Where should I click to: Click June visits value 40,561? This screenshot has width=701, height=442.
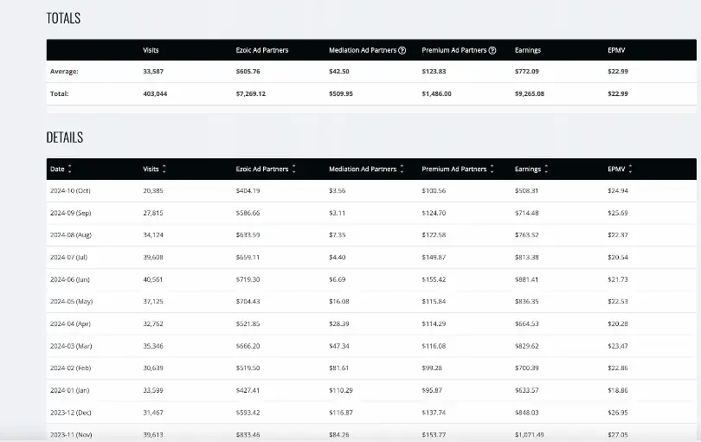153,279
